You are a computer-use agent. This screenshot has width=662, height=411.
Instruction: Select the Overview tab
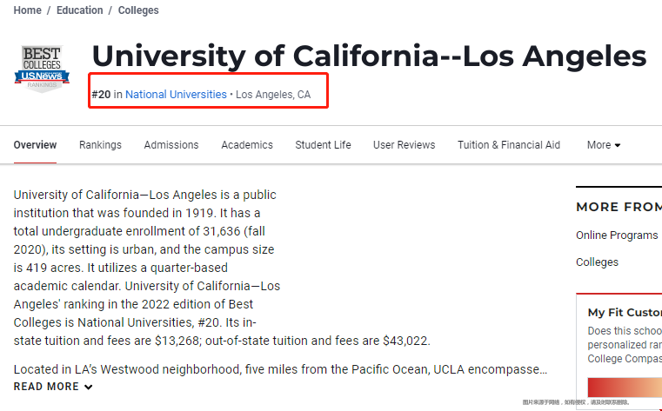35,145
